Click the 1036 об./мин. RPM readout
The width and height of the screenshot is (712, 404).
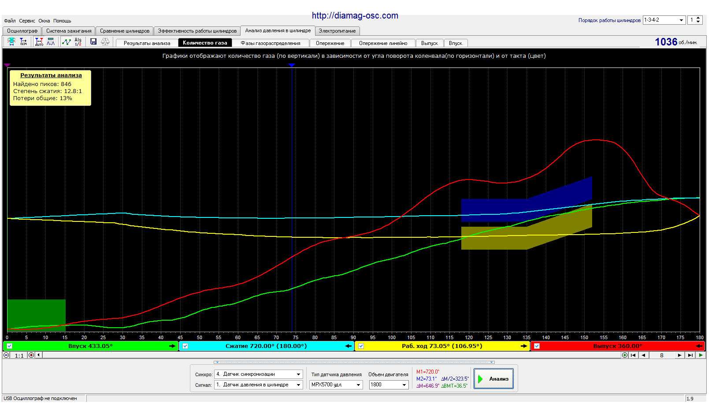pos(676,42)
